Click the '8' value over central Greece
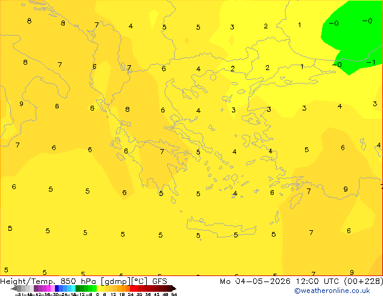Screen dimensions: 383x296 point(127,109)
